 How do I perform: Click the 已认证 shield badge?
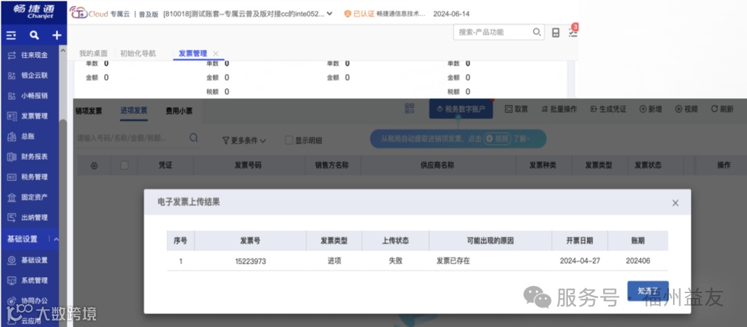[359, 14]
